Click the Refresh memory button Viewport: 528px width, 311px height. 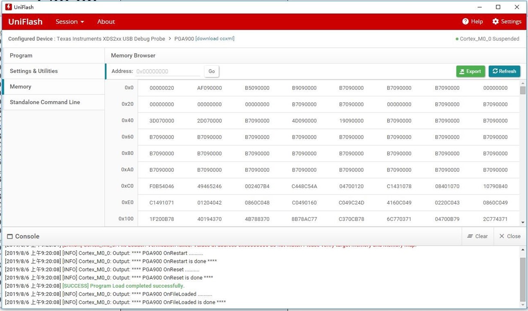[504, 71]
